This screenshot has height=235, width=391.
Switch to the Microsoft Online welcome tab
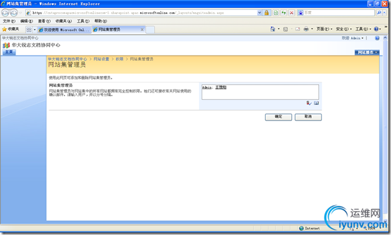[x=64, y=30]
